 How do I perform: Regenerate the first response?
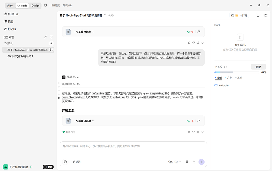tap(203, 43)
